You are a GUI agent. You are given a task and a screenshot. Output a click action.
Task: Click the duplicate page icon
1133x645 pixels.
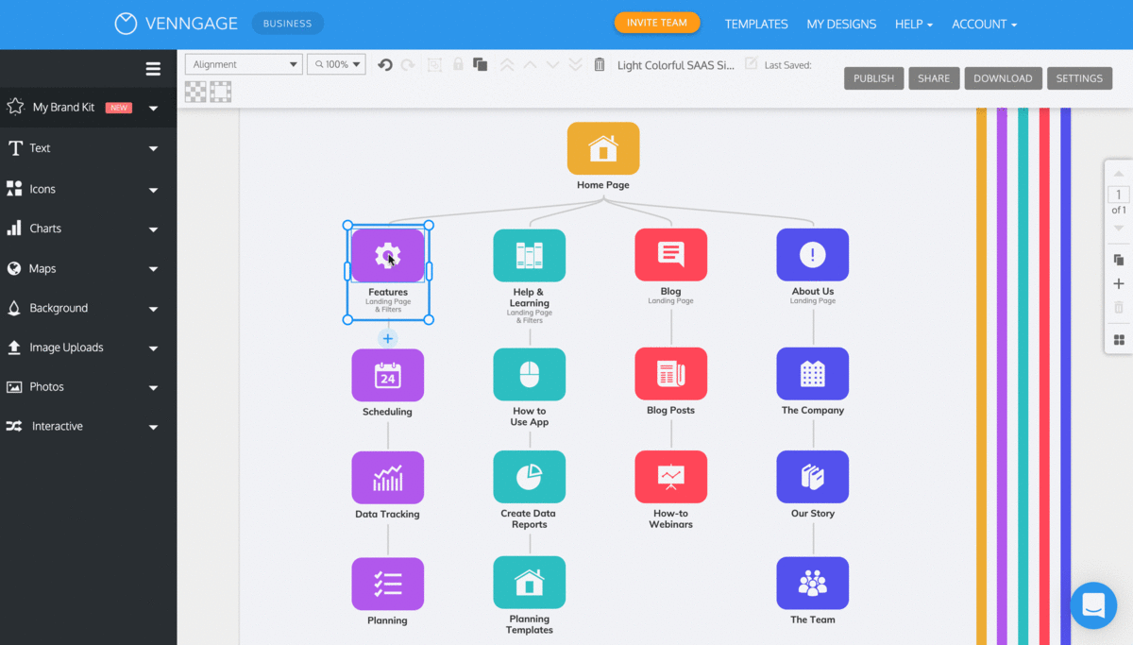coord(1119,260)
